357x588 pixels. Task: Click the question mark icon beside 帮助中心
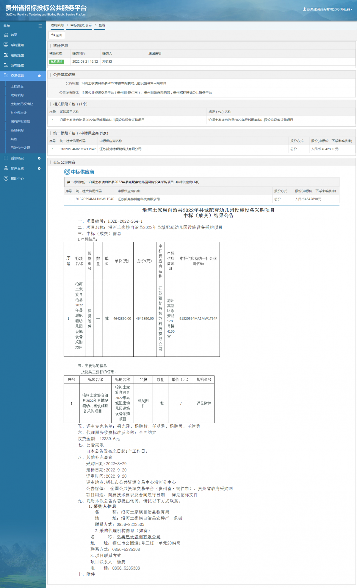click(6, 178)
